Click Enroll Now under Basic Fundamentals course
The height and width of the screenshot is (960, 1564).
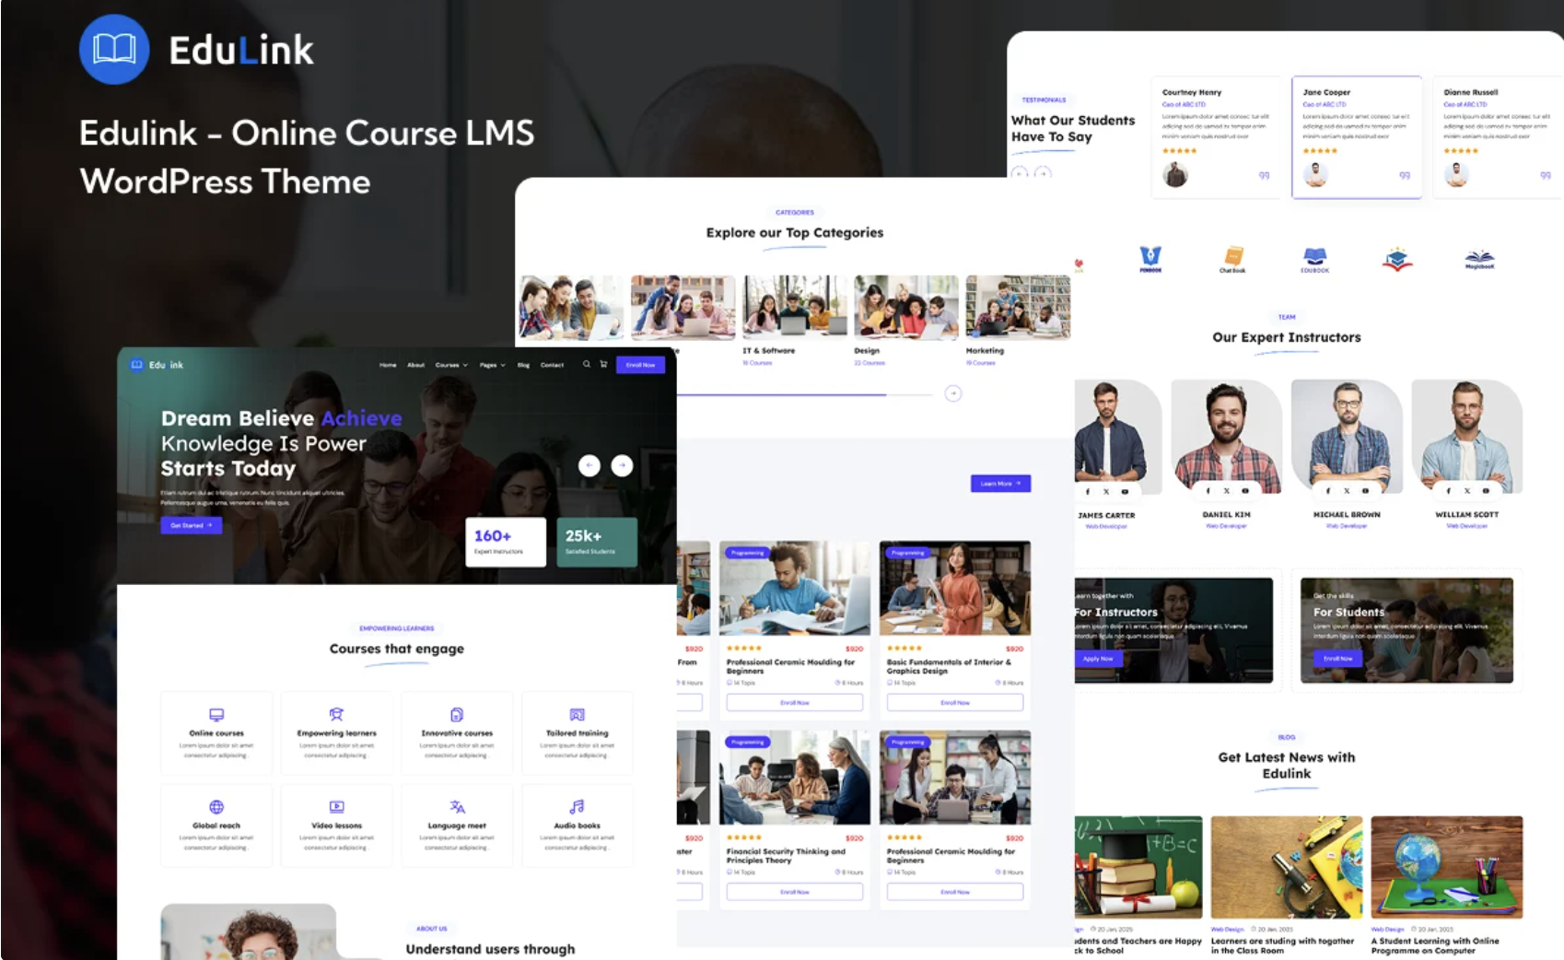coord(955,703)
